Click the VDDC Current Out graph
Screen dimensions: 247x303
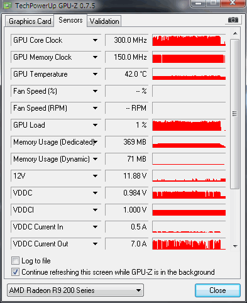pos(189,244)
